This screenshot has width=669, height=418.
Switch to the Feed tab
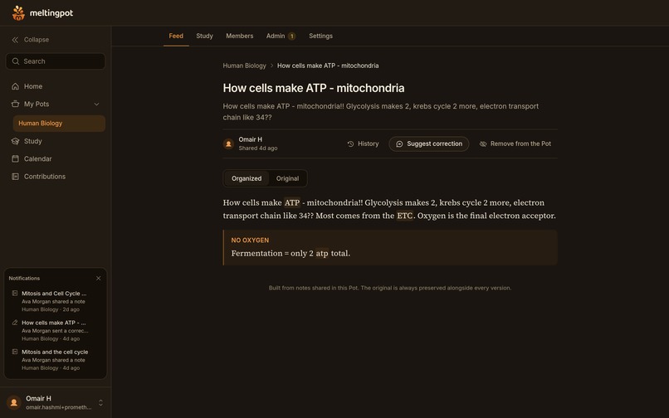coord(176,36)
